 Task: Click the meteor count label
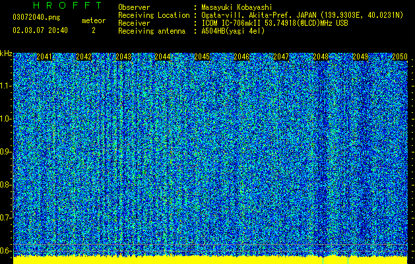(94, 20)
